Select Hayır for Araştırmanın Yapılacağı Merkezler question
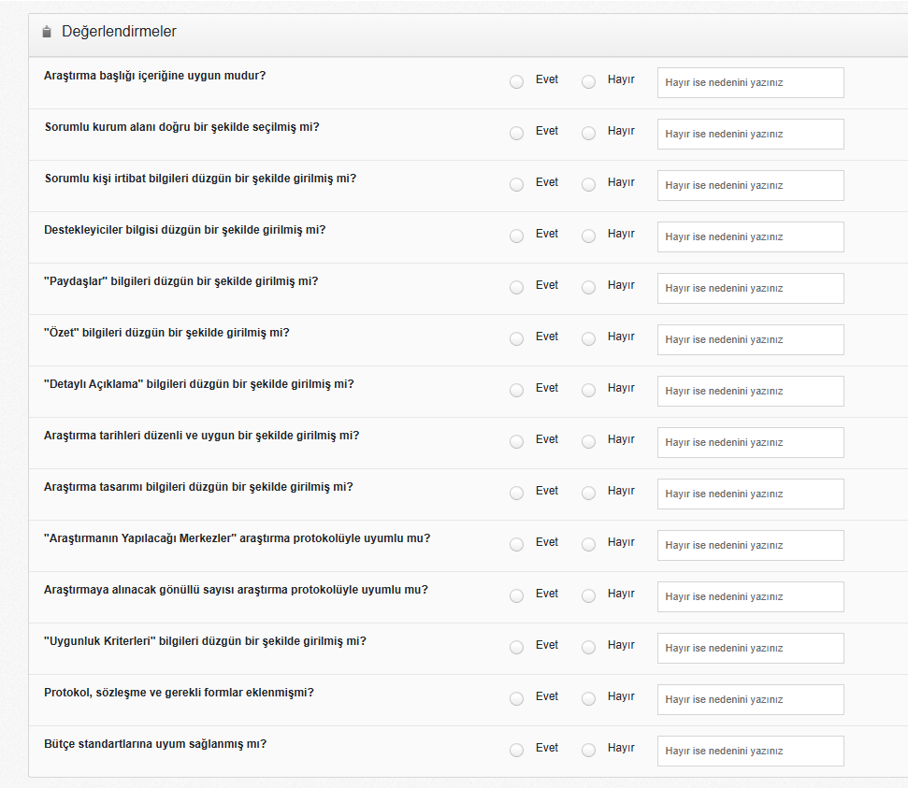Viewport: 908px width, 788px height. pyautogui.click(x=588, y=545)
